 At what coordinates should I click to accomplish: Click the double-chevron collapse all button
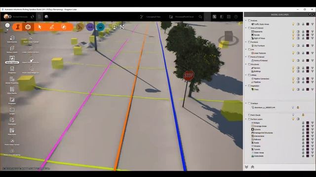(246, 167)
